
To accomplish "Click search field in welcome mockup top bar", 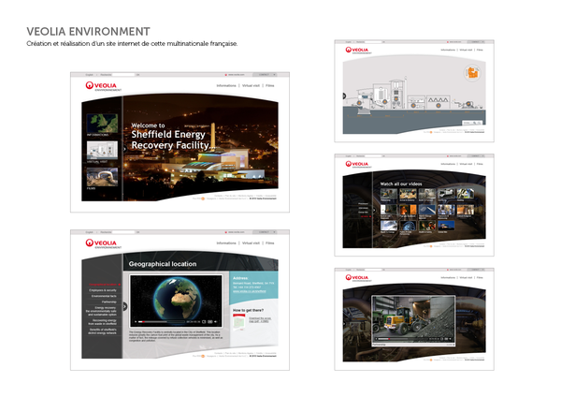I will click(123, 75).
